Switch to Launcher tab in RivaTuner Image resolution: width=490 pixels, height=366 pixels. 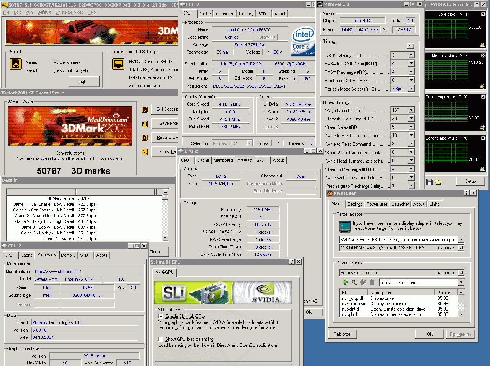400,204
